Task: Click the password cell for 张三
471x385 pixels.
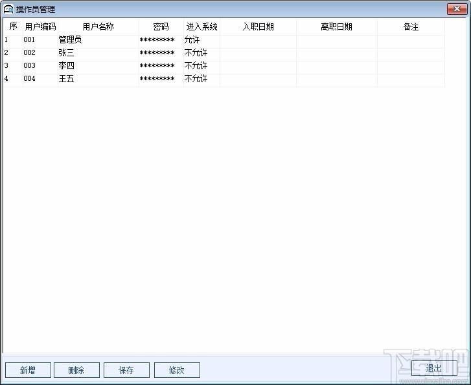Action: pos(161,54)
